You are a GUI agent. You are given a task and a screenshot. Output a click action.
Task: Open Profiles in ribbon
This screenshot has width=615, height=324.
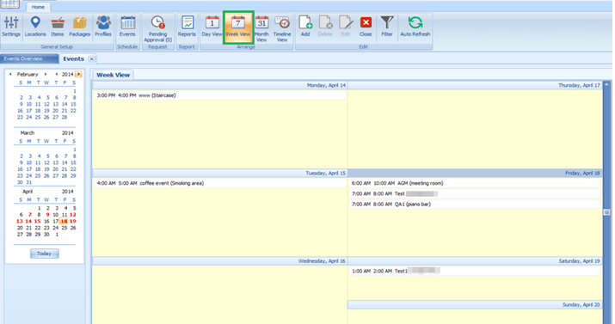click(103, 27)
